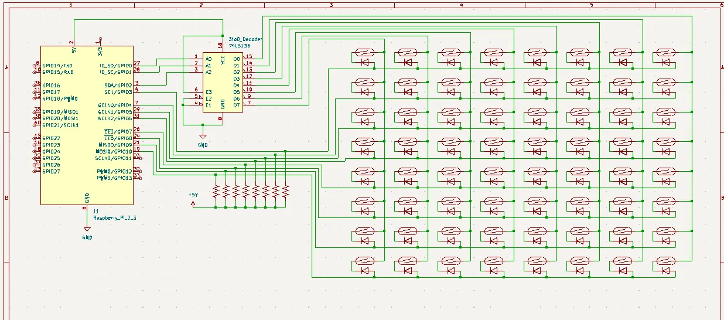
Task: Click the GPIO24 pin label
Action: point(51,151)
